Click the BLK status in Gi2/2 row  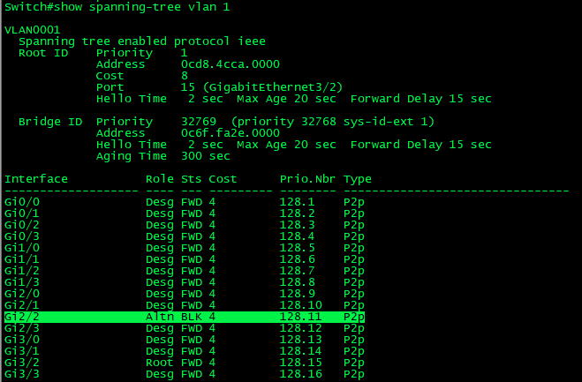192,317
